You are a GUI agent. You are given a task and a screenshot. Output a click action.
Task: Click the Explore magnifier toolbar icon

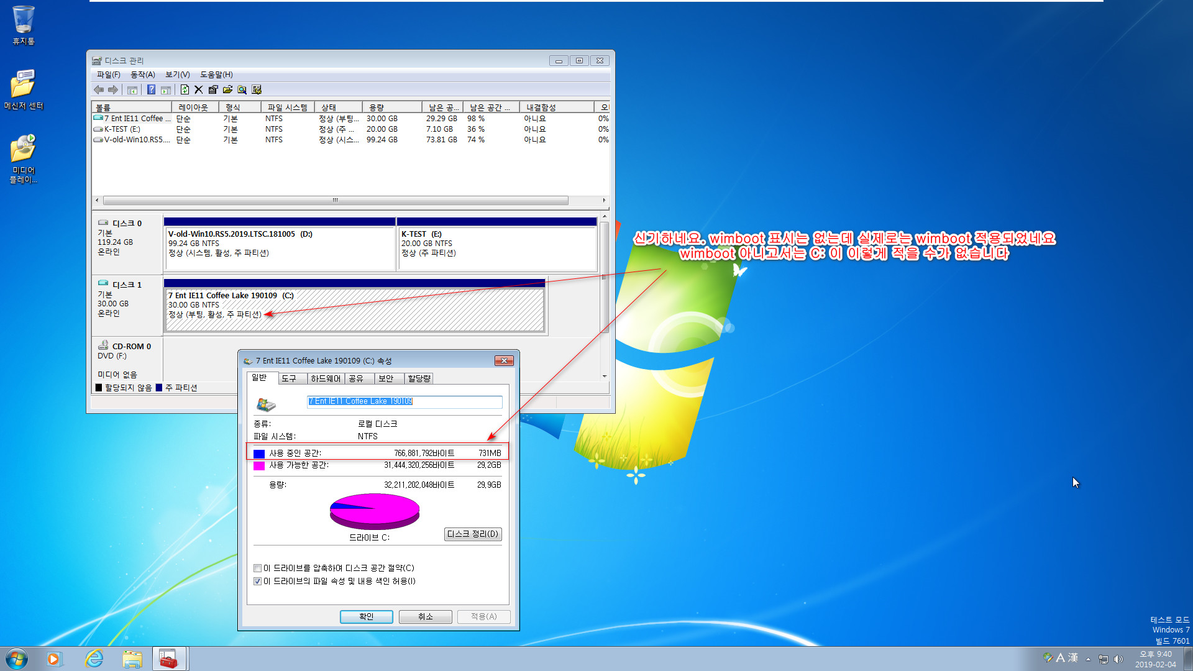coord(242,89)
